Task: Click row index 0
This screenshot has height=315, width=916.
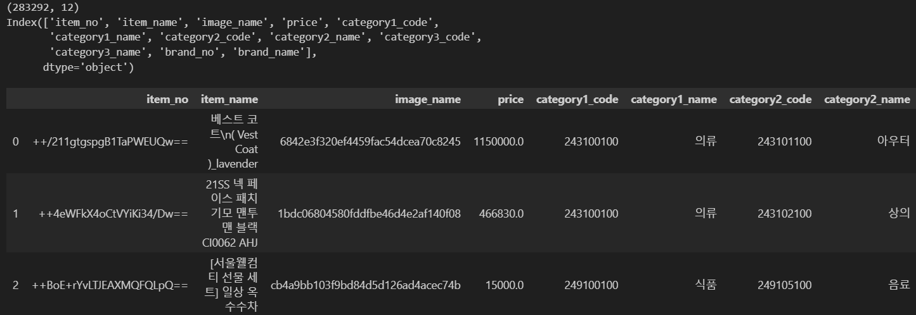Action: click(x=16, y=142)
